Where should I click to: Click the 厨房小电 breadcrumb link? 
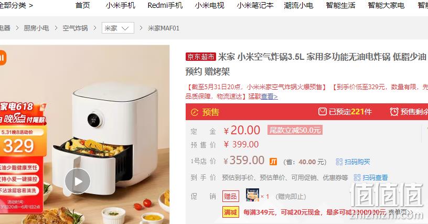pyautogui.click(x=36, y=28)
